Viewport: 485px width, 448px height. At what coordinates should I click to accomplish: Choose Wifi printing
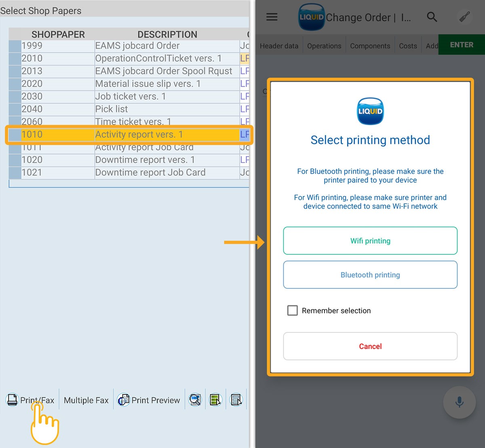370,241
